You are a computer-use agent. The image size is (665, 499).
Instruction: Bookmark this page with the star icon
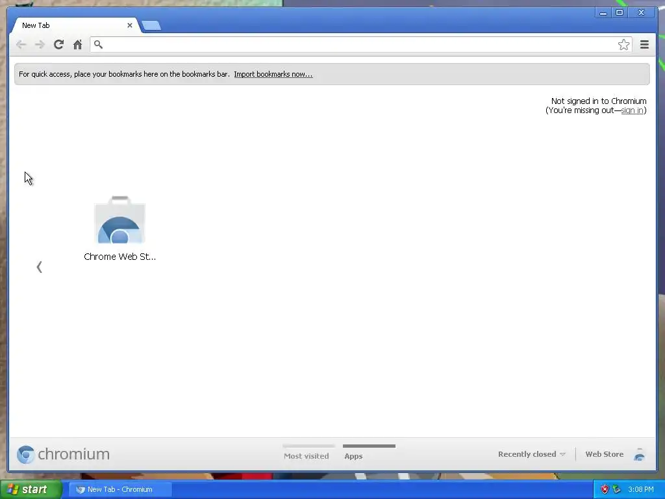[x=623, y=45]
